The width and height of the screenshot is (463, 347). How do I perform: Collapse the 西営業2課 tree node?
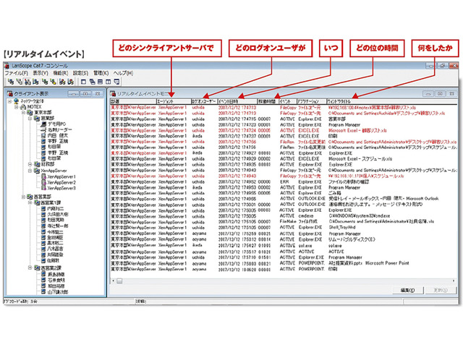pyautogui.click(x=30, y=268)
